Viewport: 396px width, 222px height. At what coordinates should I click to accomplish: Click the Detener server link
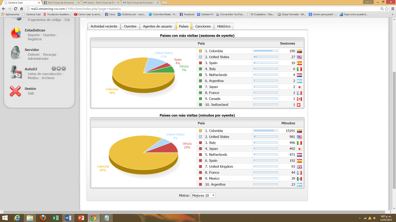[x=34, y=55]
